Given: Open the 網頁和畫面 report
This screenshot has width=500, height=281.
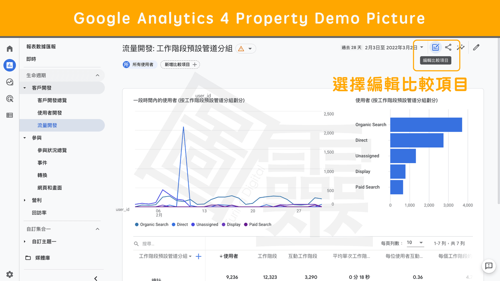Looking at the screenshot, I should coord(50,188).
